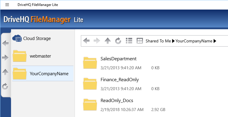Switch to list view icon

(129, 41)
